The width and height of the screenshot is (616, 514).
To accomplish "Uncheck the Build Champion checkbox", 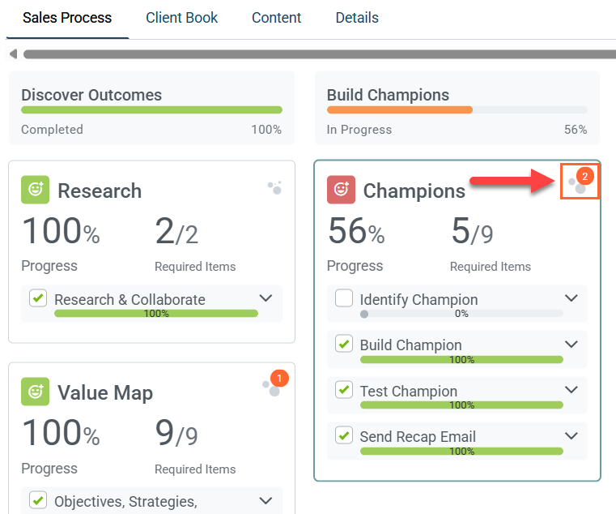I will point(344,344).
